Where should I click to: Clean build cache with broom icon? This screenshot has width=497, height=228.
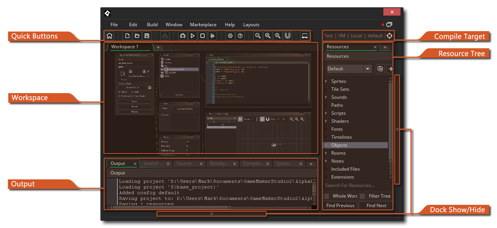(x=213, y=36)
